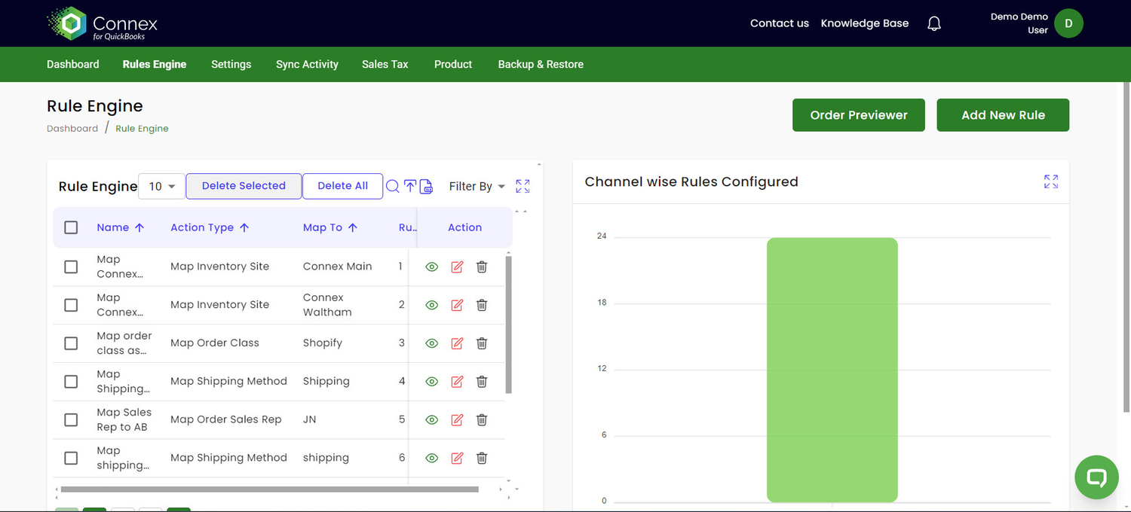1131x512 pixels.
Task: Delete the Map Order Class rule
Action: 482,343
